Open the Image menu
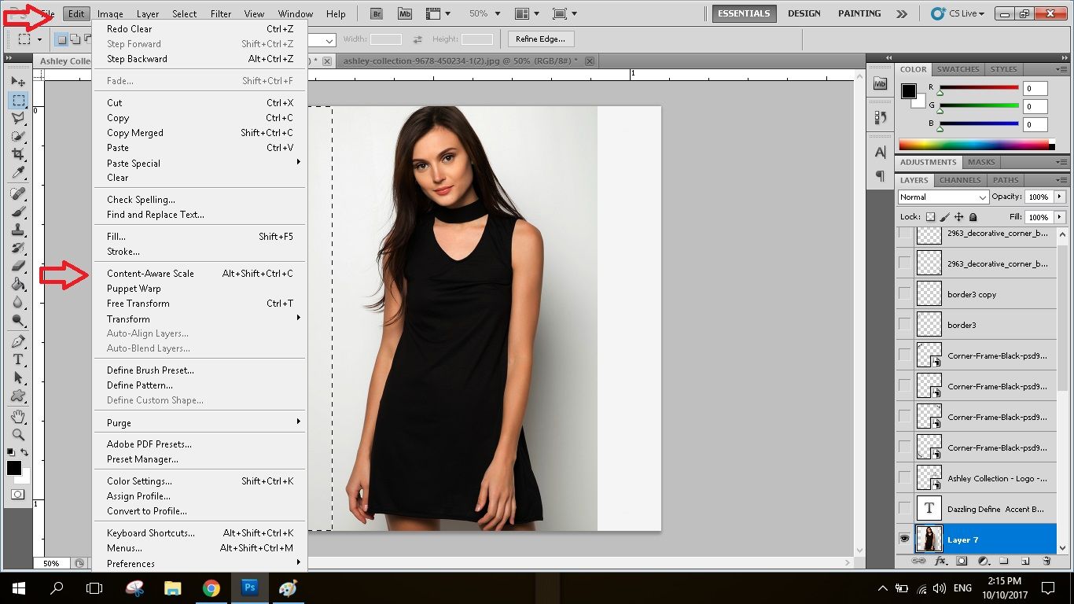This screenshot has width=1074, height=604. 110,14
